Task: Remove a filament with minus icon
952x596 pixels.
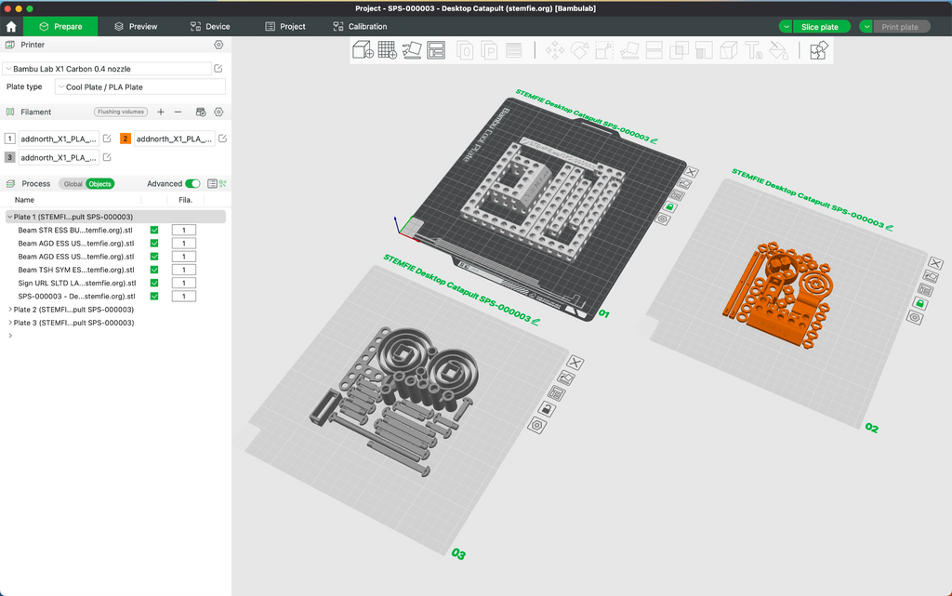Action: (178, 112)
